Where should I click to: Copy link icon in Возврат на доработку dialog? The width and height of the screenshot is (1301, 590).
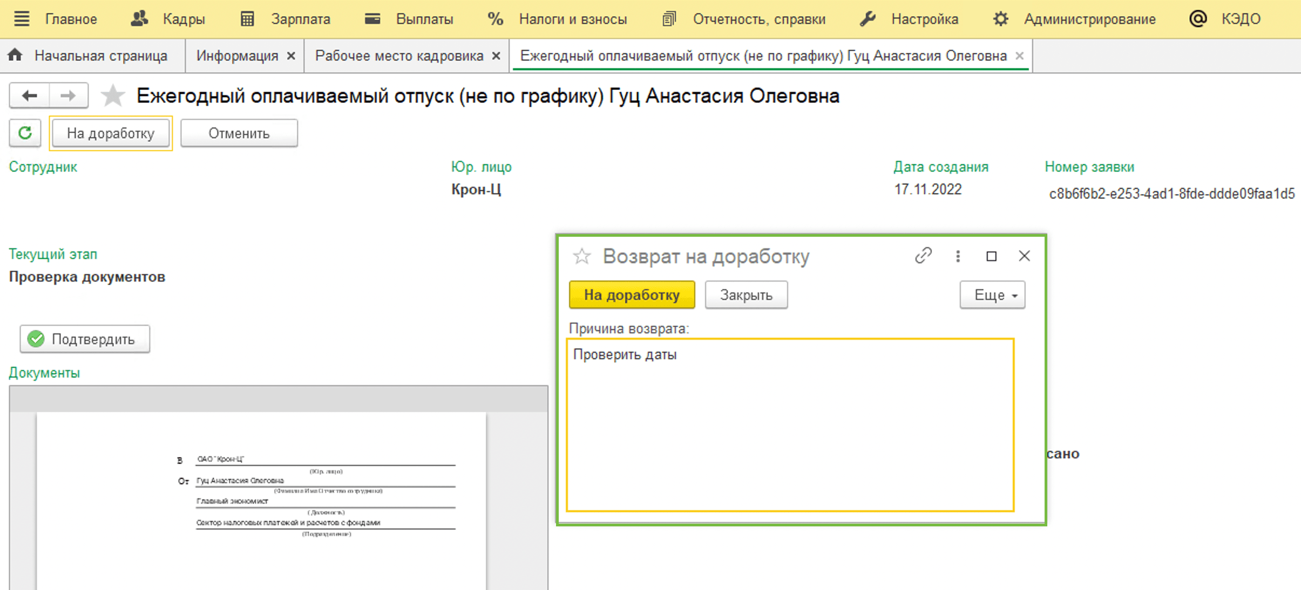(x=923, y=256)
